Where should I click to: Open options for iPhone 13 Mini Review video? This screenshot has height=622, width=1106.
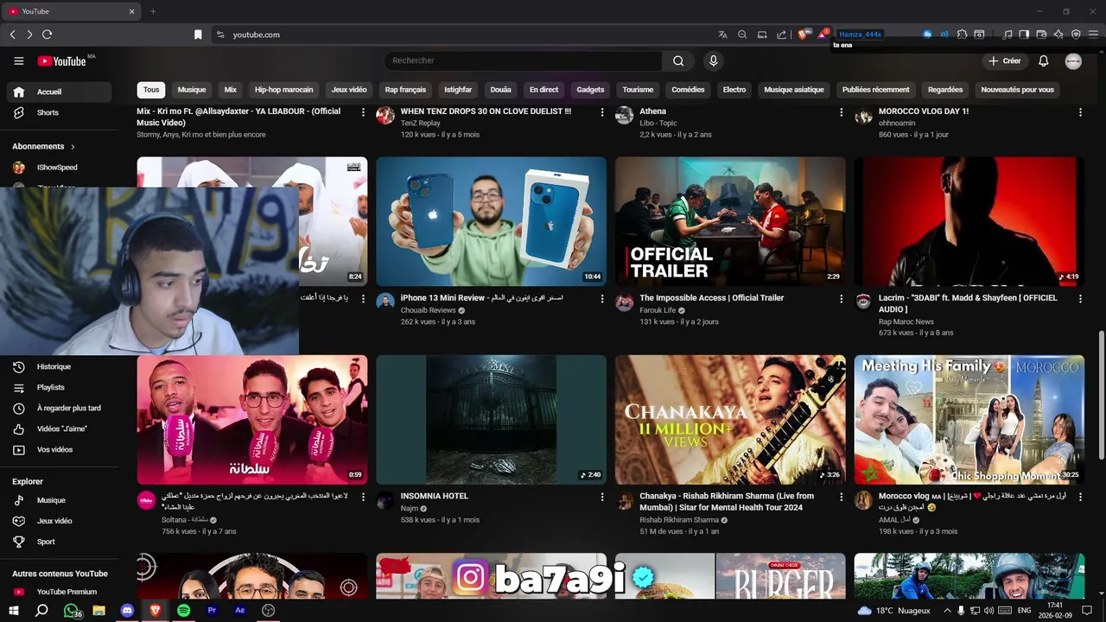pos(602,298)
